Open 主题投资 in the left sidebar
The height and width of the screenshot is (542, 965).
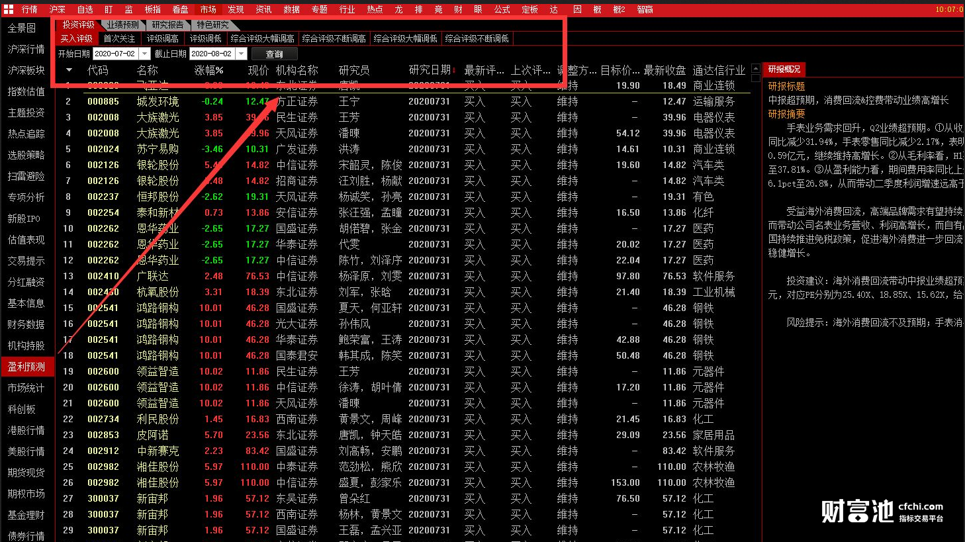26,113
